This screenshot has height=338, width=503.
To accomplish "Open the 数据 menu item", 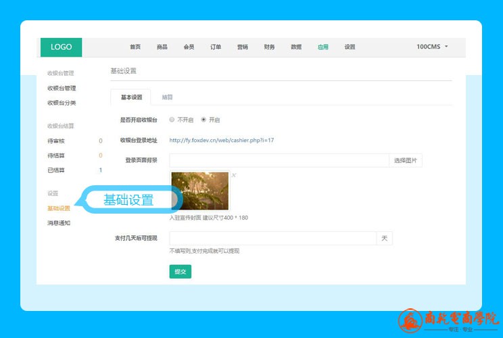I will pyautogui.click(x=296, y=47).
